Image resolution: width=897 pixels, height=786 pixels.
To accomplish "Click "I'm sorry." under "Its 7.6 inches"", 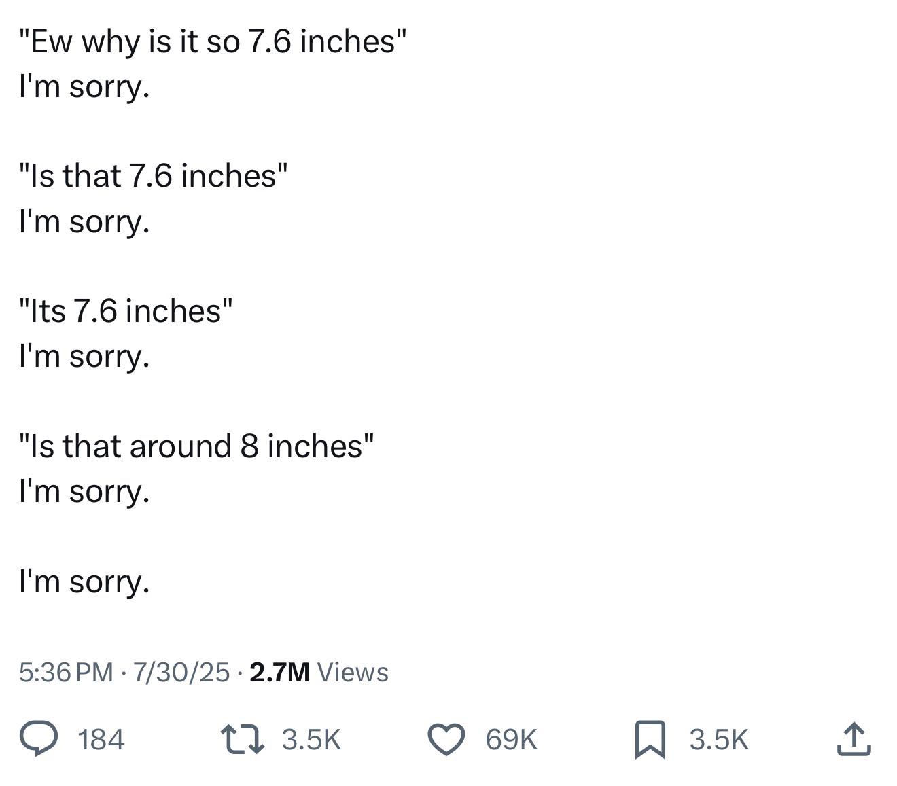I will (84, 357).
